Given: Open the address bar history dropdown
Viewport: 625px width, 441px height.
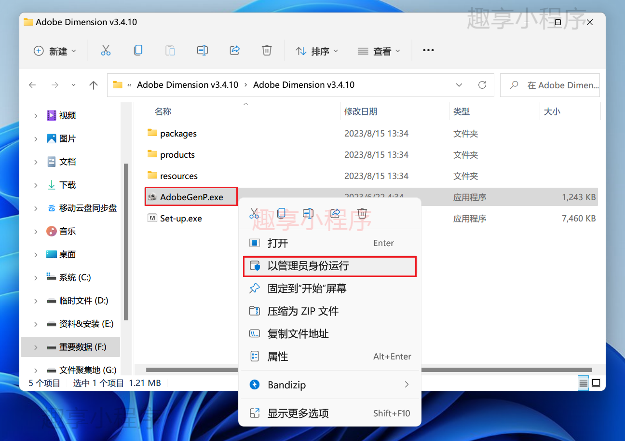Looking at the screenshot, I should pyautogui.click(x=459, y=85).
